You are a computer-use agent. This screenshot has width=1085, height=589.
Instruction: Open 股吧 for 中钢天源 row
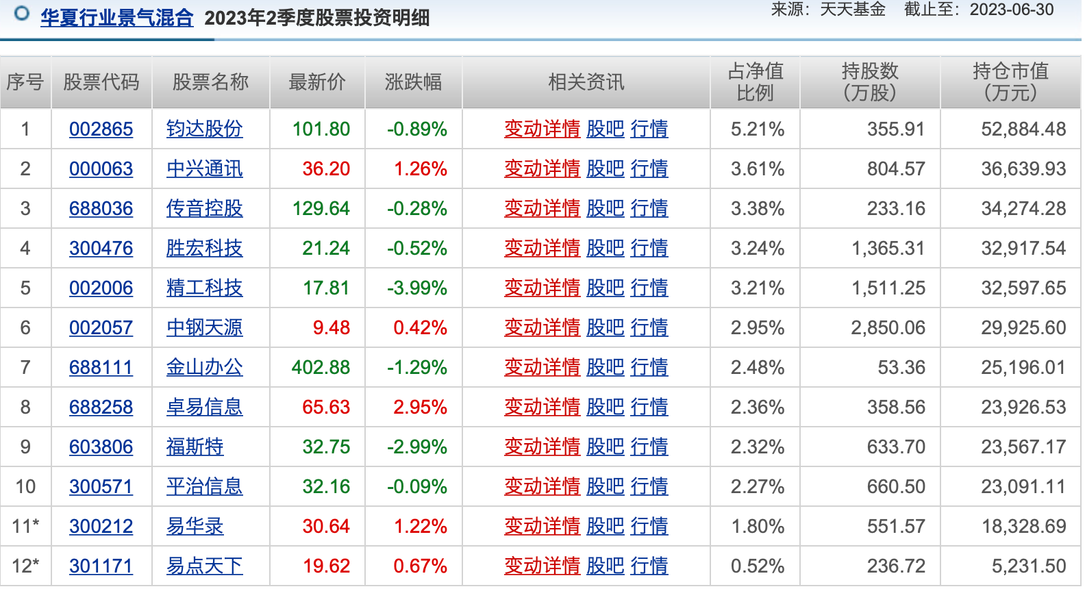[606, 328]
